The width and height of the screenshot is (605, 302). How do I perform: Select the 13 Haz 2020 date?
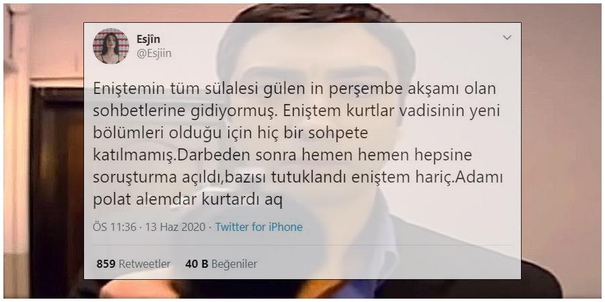(175, 227)
